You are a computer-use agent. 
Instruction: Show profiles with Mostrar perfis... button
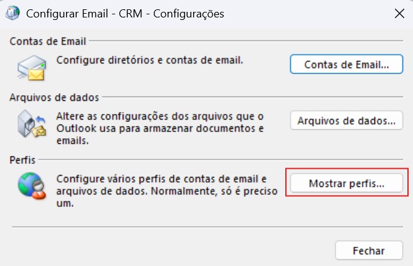pos(346,183)
